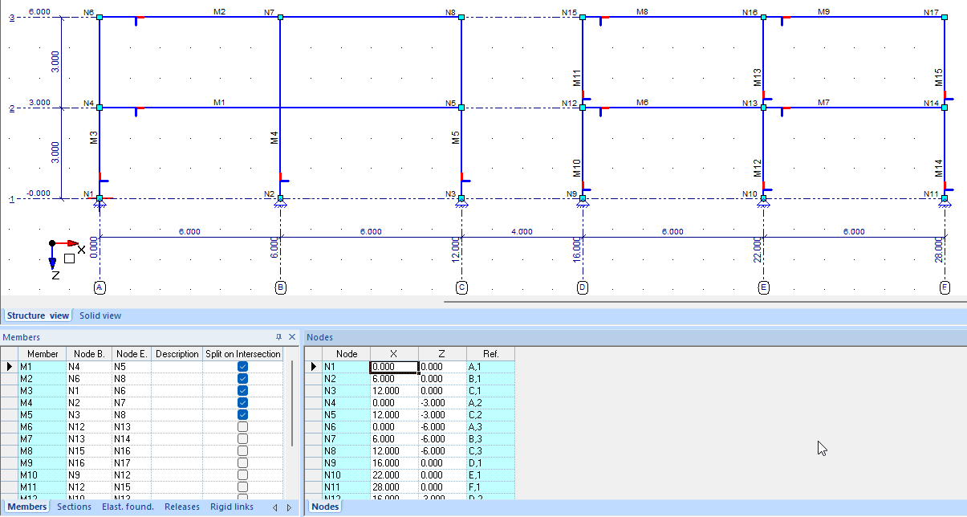
Task: Click the left arrow beside the Rigid links tab
Action: pyautogui.click(x=274, y=507)
